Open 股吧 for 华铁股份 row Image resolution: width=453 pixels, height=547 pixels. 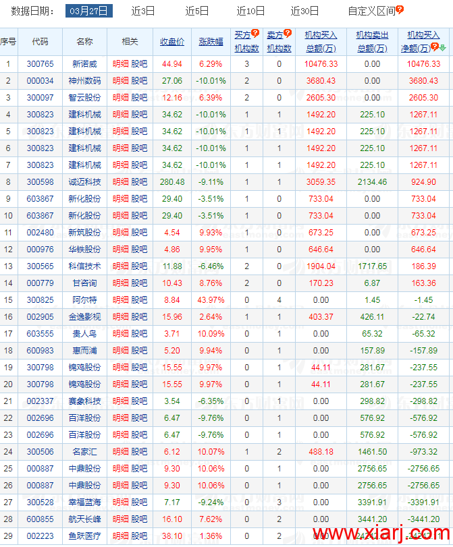tap(139, 250)
